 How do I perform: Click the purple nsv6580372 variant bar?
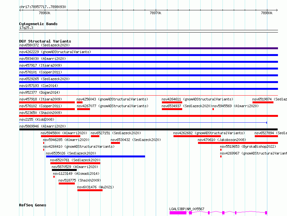(148, 48)
